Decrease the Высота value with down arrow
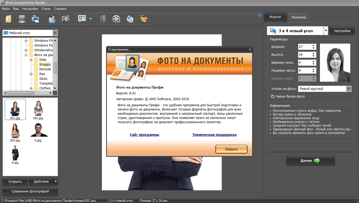359x203 pixels. click(x=314, y=56)
